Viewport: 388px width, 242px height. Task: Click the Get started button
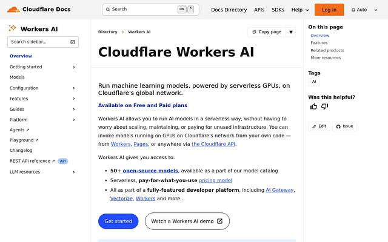pos(118,221)
